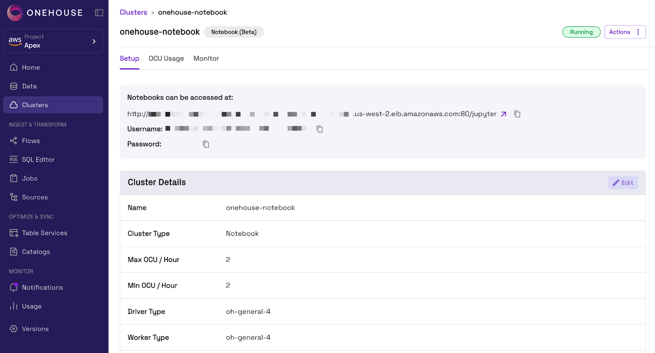
Task: Open the Table Services page
Action: 45,233
